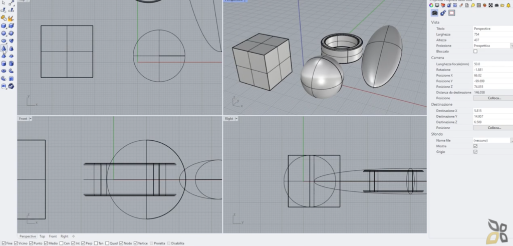Browse for the Nome file background
513x246 pixels.
[511, 140]
